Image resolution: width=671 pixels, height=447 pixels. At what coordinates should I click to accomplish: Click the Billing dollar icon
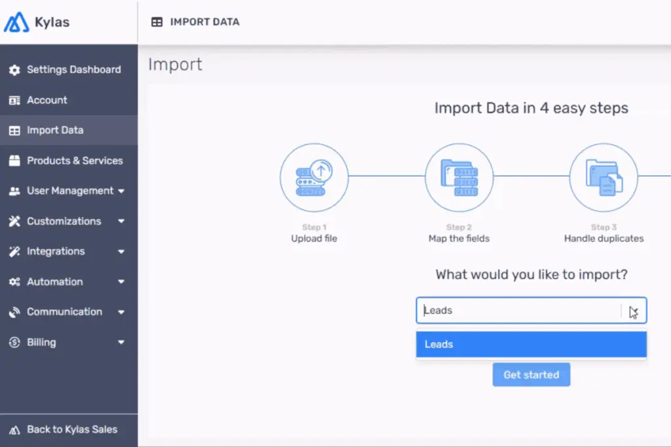pyautogui.click(x=14, y=342)
